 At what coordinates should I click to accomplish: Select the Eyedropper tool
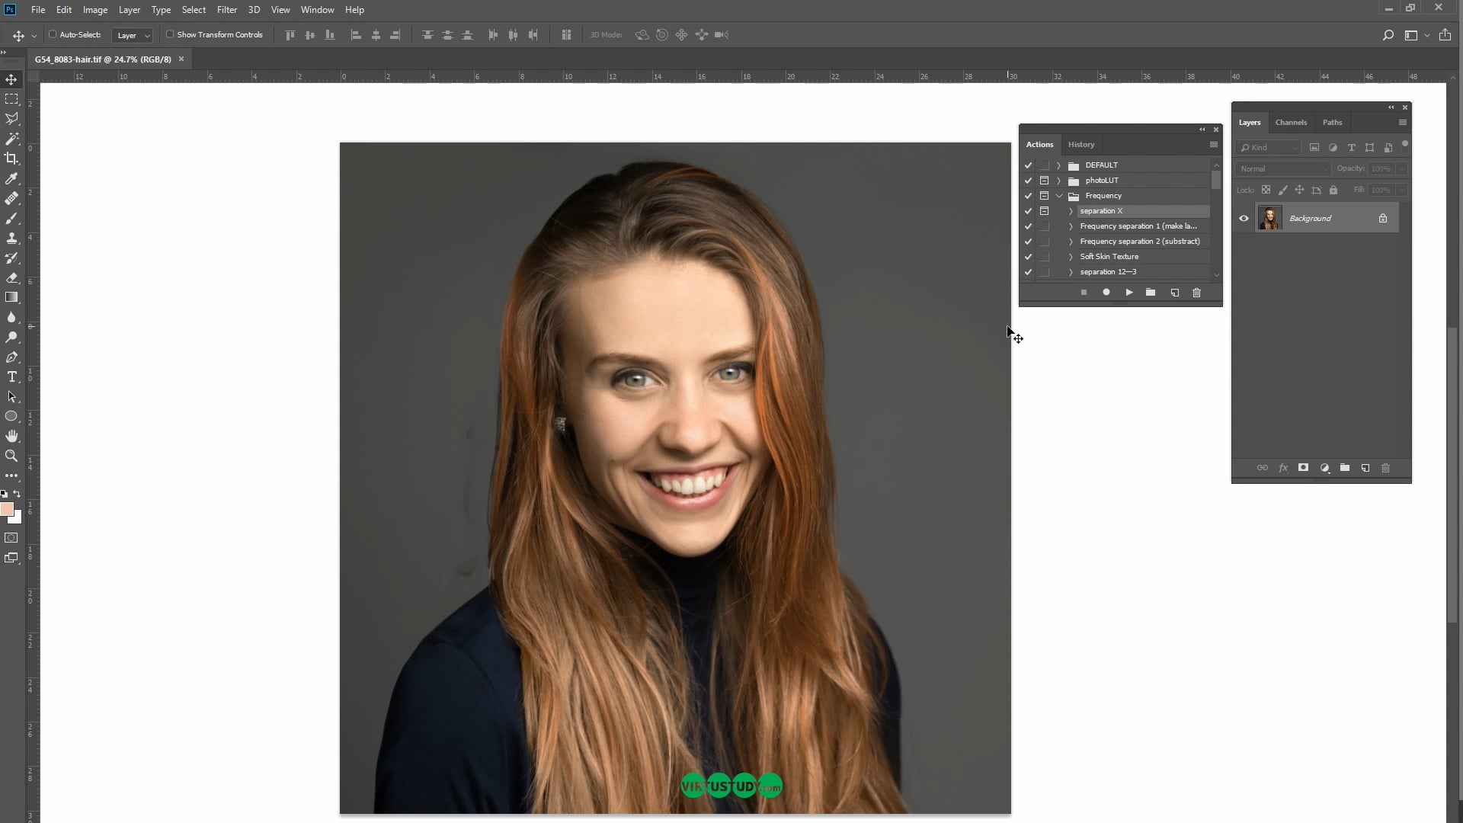pos(11,178)
